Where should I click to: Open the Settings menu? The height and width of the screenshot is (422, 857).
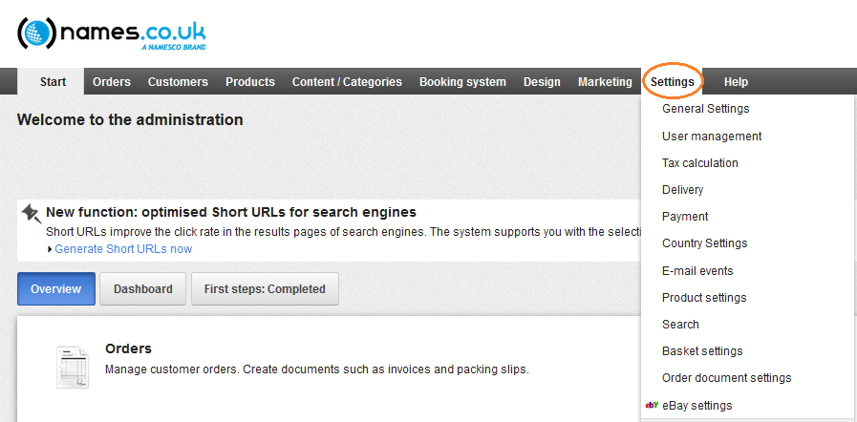click(673, 82)
